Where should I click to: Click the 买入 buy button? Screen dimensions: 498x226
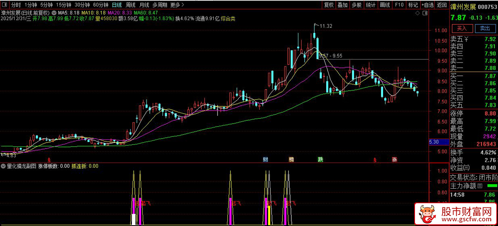click(462, 29)
